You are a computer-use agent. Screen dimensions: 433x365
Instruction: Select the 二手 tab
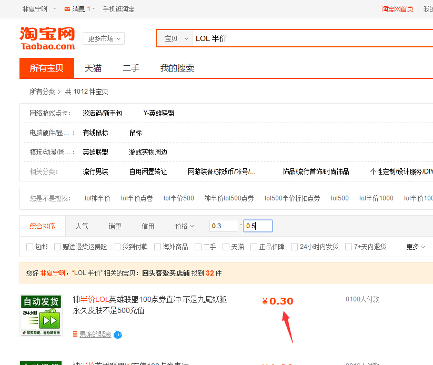pos(131,68)
